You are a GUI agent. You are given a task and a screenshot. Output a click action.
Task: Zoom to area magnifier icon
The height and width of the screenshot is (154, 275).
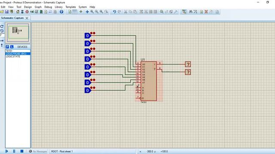[106, 12]
